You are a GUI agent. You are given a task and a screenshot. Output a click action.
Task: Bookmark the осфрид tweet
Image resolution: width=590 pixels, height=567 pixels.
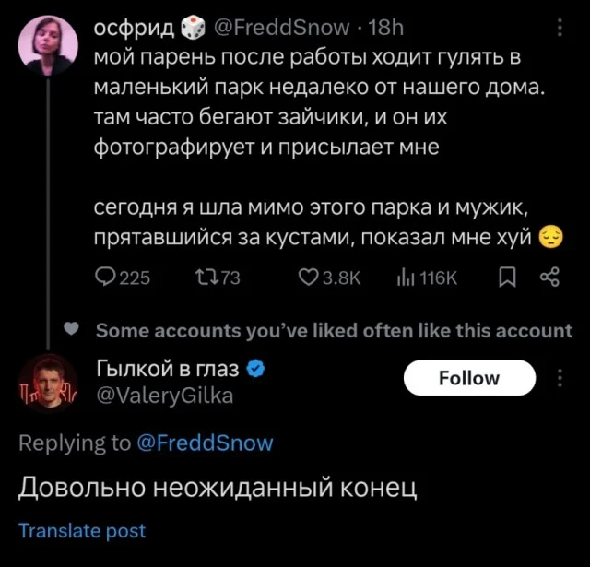click(506, 278)
